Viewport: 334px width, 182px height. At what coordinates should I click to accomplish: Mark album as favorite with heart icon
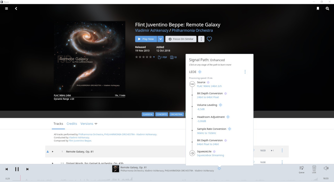209,39
